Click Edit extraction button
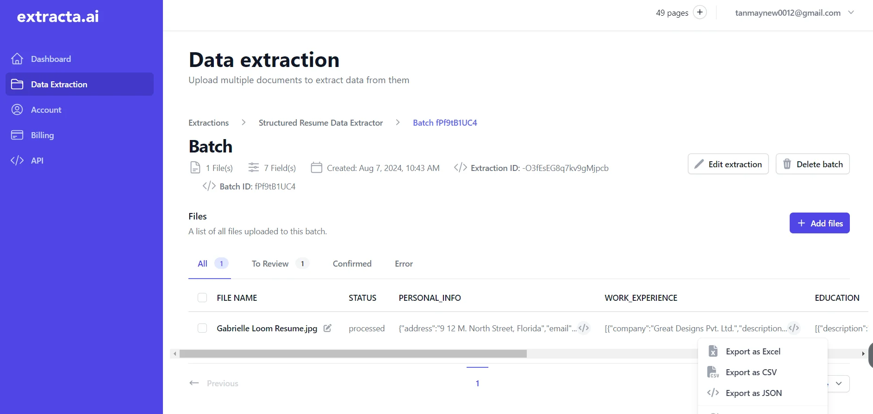The height and width of the screenshot is (414, 873). coord(728,164)
